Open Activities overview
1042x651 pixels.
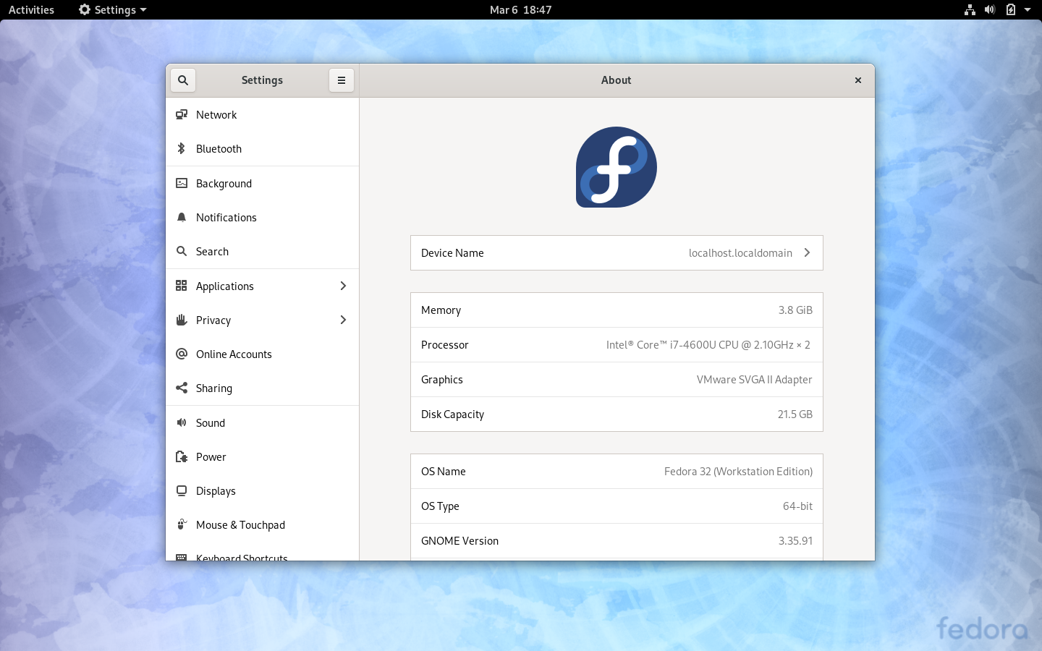coord(31,10)
